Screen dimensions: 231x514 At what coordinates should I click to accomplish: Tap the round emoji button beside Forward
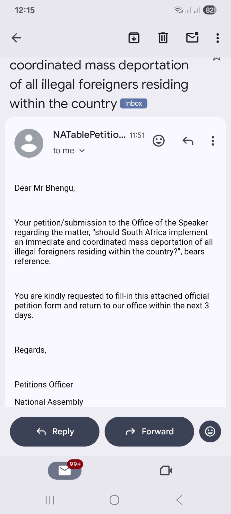pos(210,431)
